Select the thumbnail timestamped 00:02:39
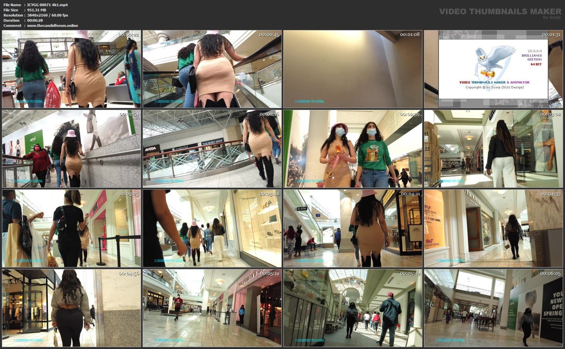 352,149
